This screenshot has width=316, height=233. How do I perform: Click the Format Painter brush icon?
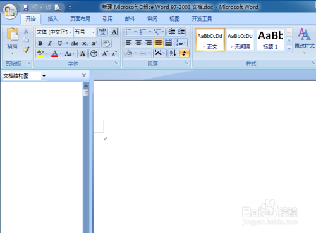26,49
